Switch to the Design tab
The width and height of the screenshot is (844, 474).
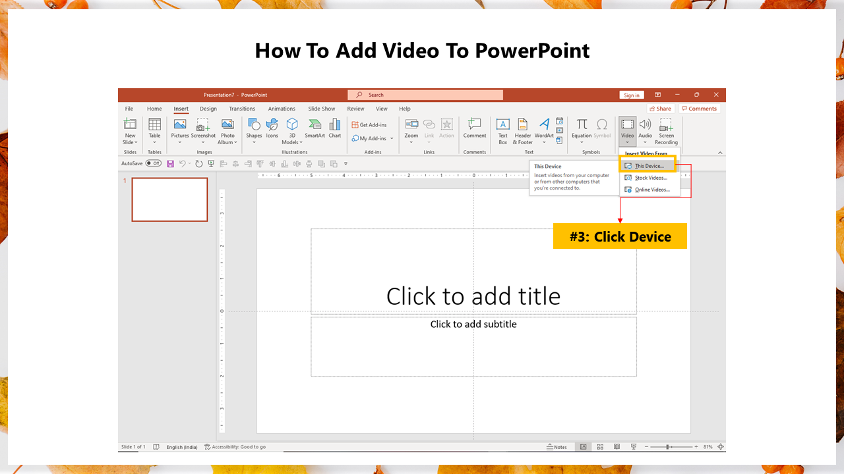[x=208, y=109]
